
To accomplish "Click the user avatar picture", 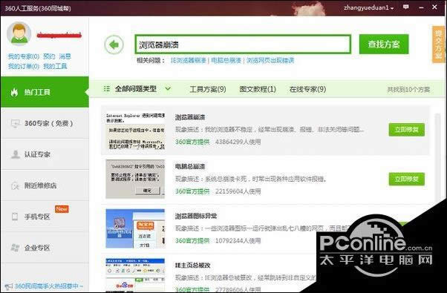I will click(19, 33).
